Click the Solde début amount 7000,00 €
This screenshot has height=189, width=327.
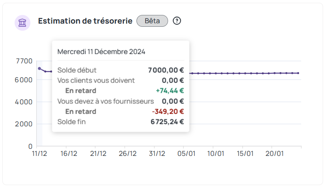[x=166, y=70]
